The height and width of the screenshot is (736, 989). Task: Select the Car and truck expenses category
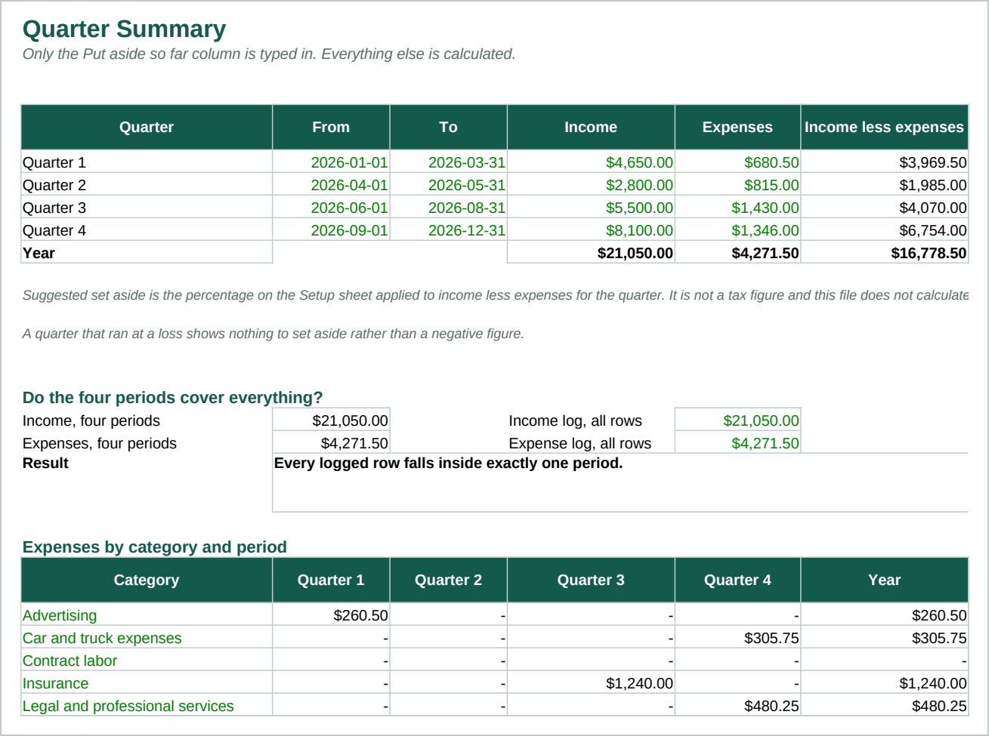(x=147, y=638)
